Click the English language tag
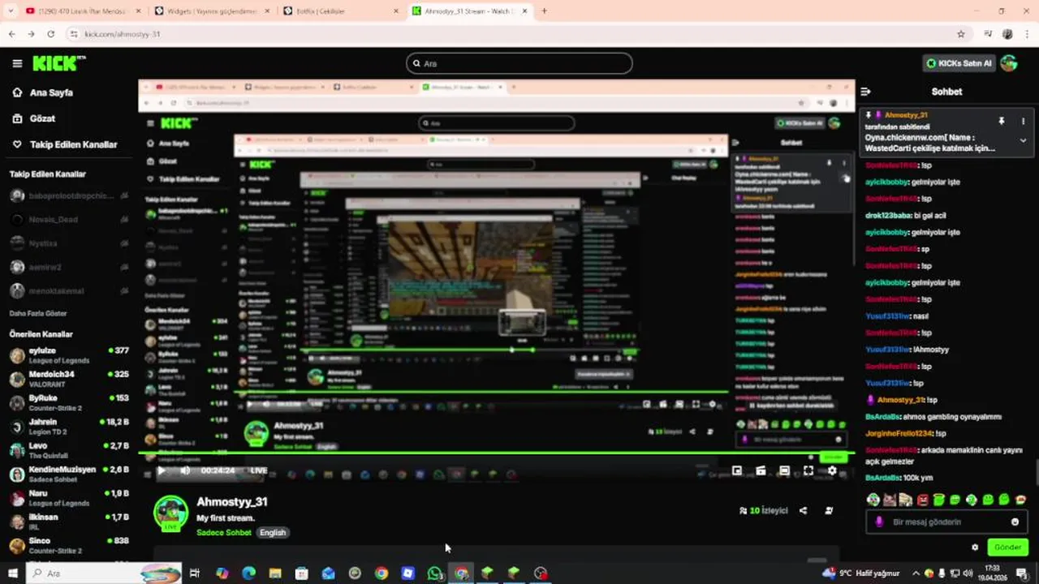Image resolution: width=1039 pixels, height=584 pixels. (273, 533)
